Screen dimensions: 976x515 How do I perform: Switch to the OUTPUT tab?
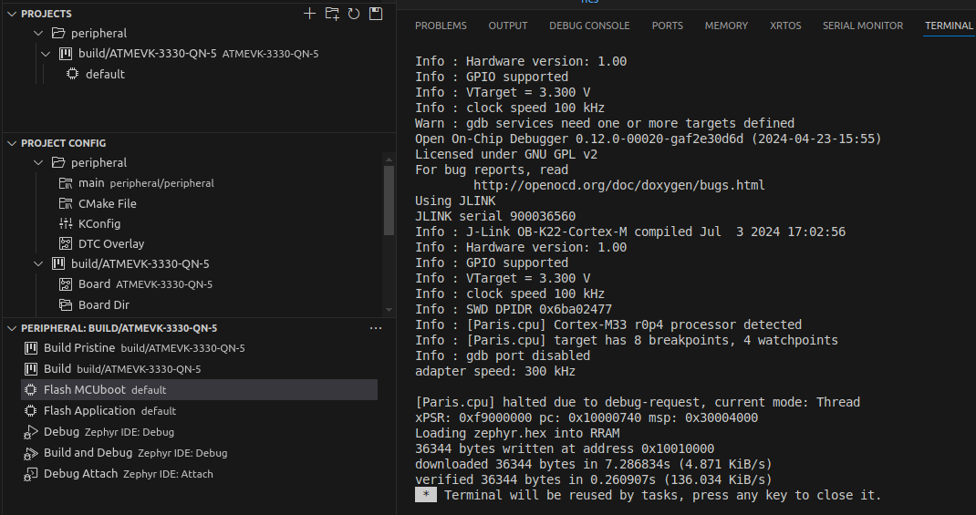pos(508,26)
